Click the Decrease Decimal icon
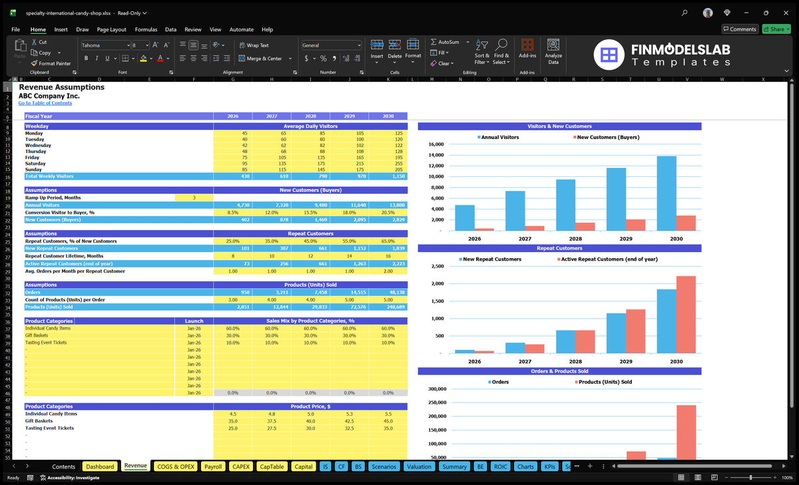This screenshot has width=799, height=485. 356,59
